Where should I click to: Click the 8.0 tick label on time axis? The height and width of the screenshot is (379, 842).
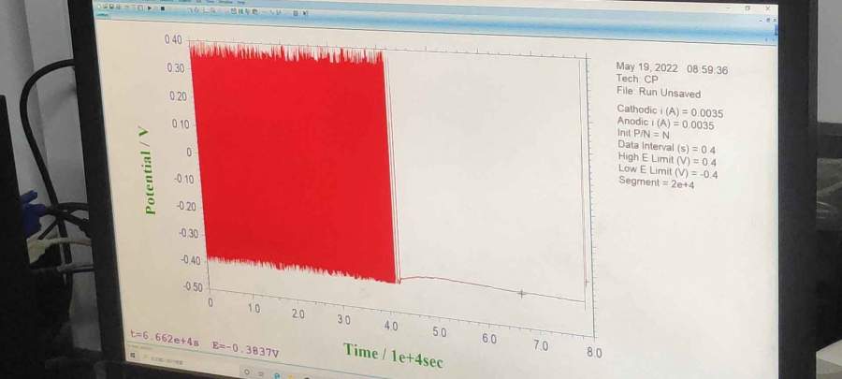(x=594, y=353)
